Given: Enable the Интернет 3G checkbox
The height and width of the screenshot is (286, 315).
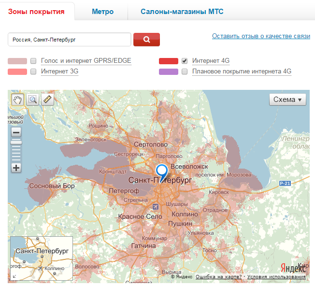Looking at the screenshot, I should (x=33, y=71).
